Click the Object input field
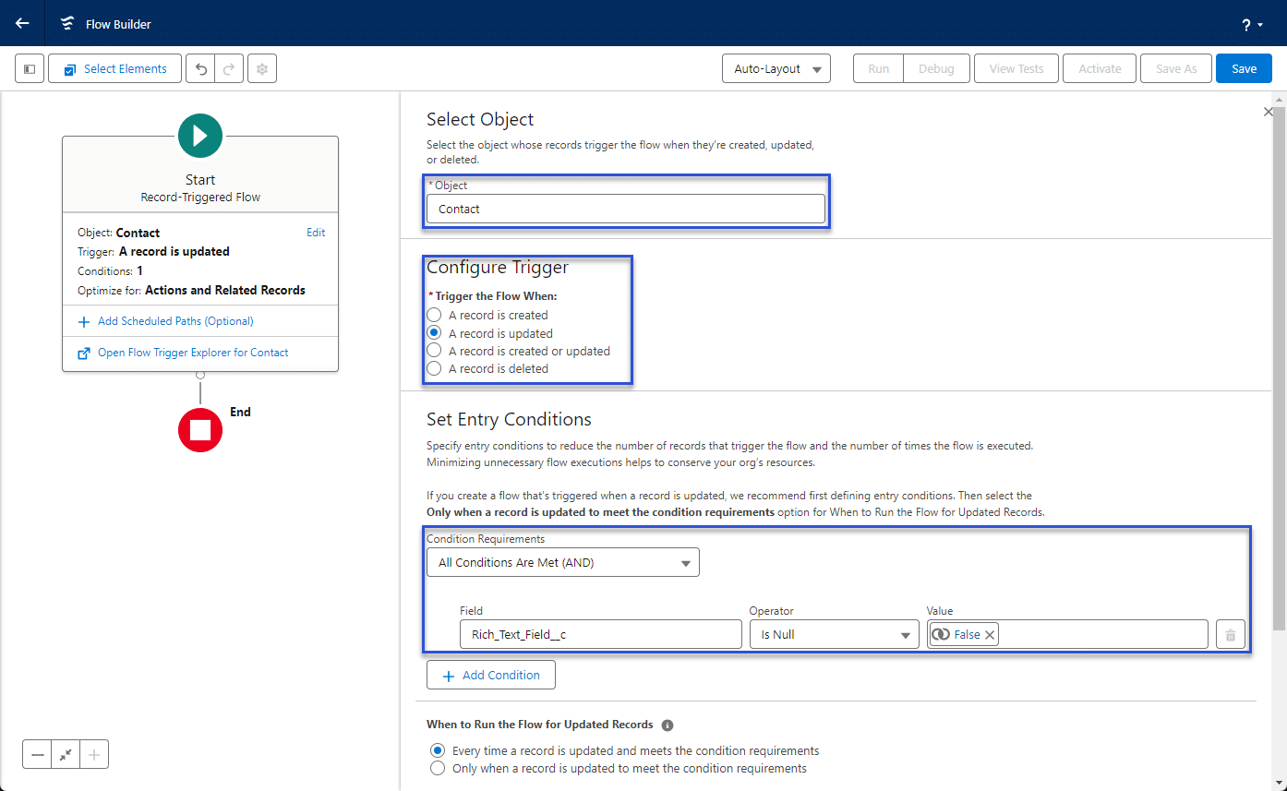The height and width of the screenshot is (791, 1287). (625, 210)
